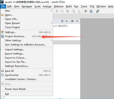Toggle Power Save Mode
The image size is (114, 99).
click(27, 89)
